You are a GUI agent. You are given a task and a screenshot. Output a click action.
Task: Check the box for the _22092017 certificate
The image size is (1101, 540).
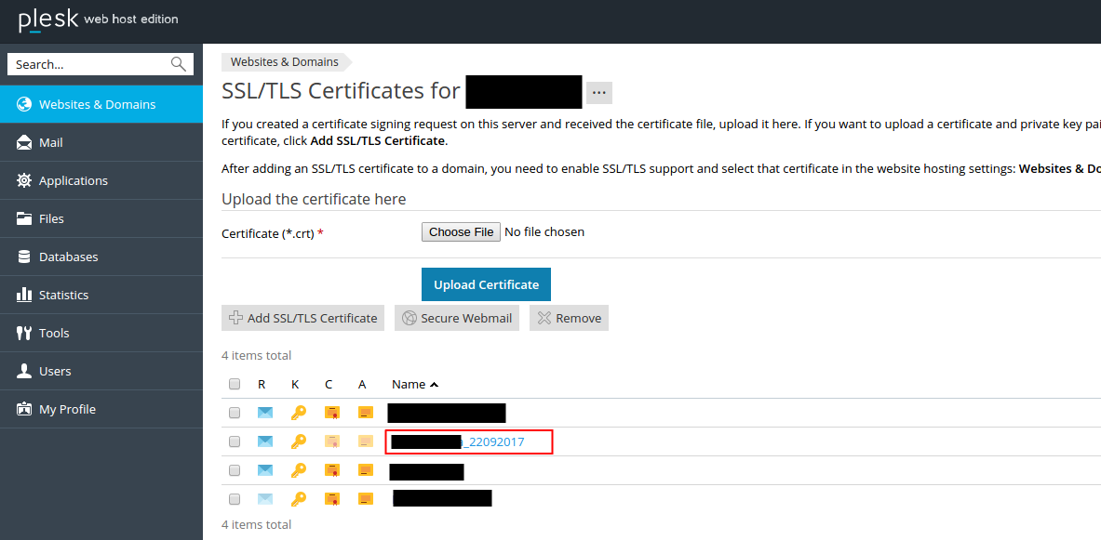(235, 441)
